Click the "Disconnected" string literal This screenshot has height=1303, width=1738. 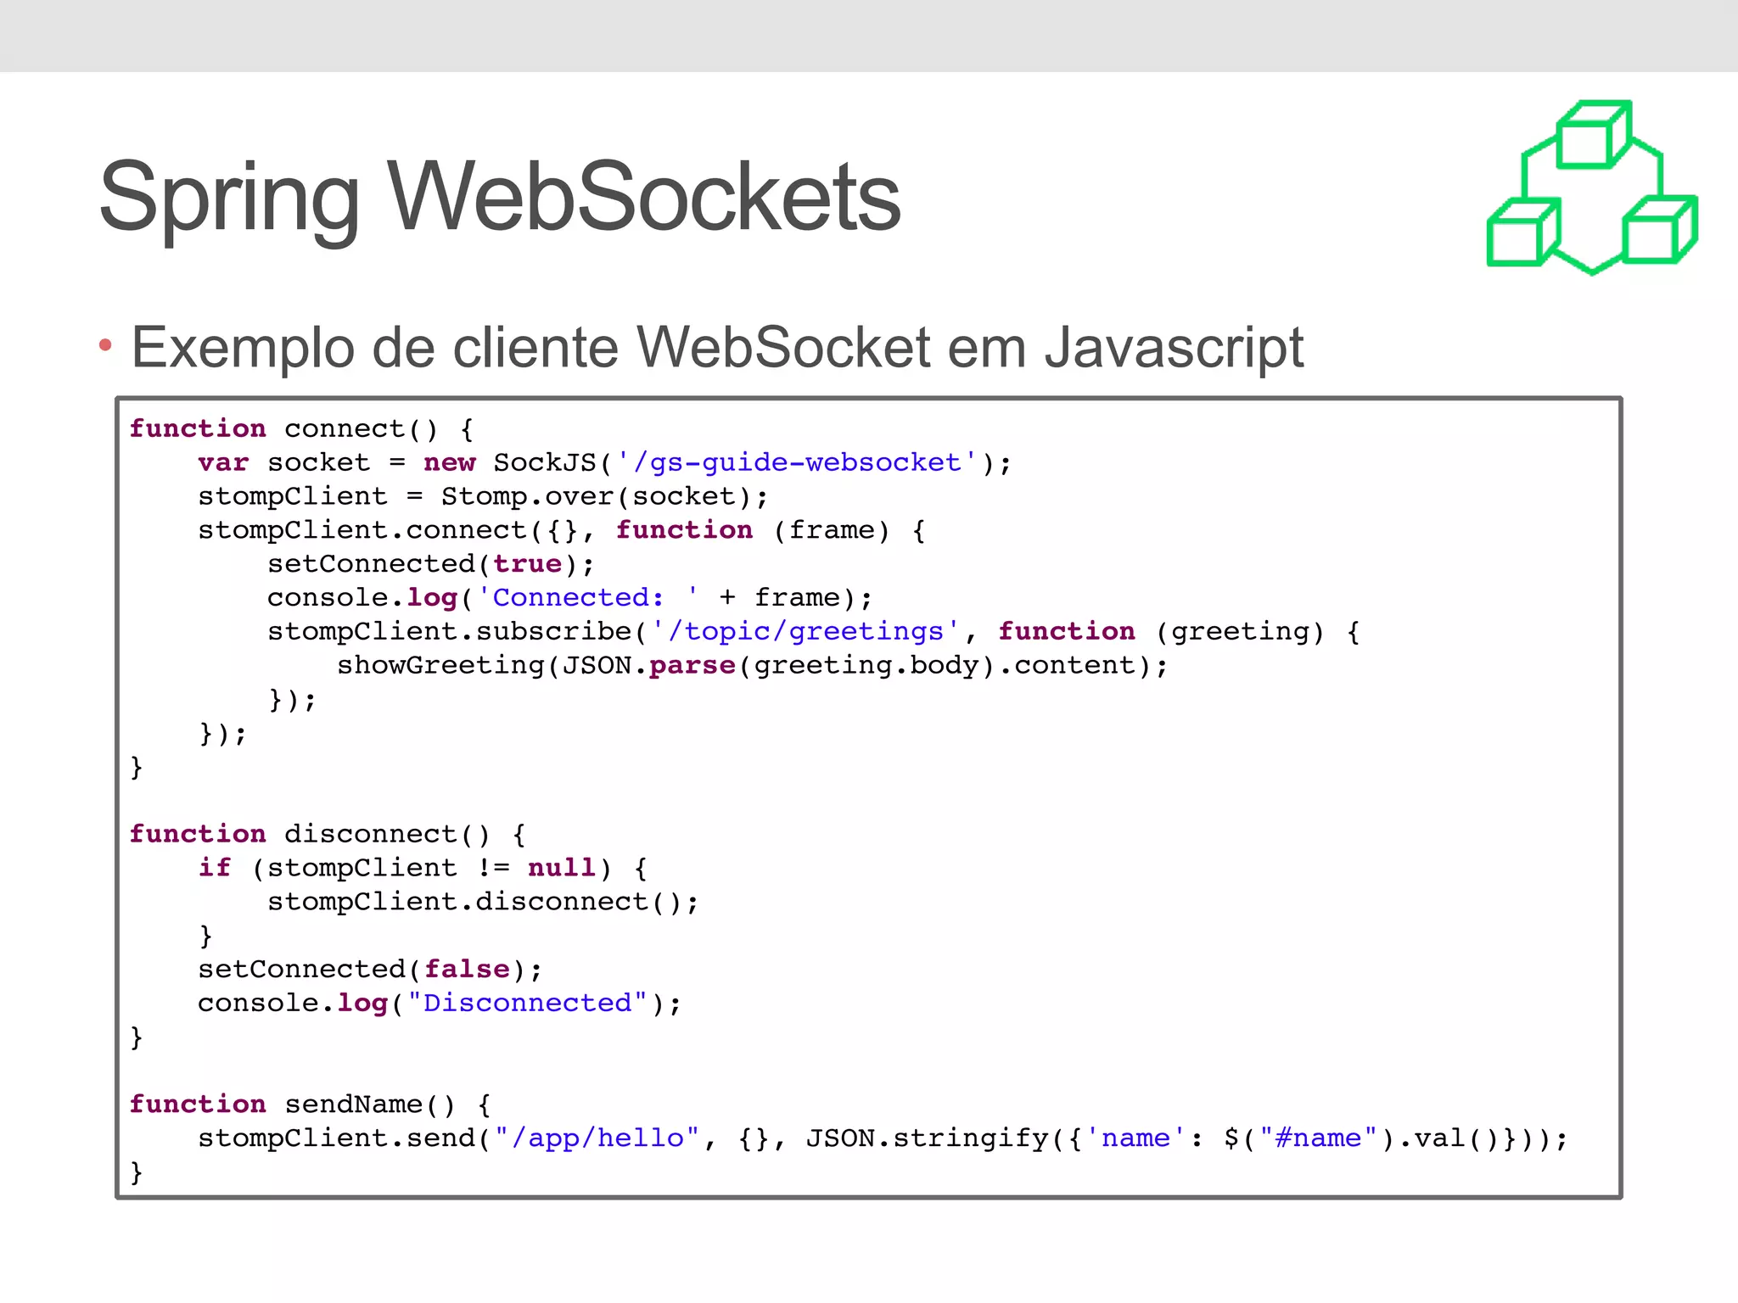[x=527, y=1004]
